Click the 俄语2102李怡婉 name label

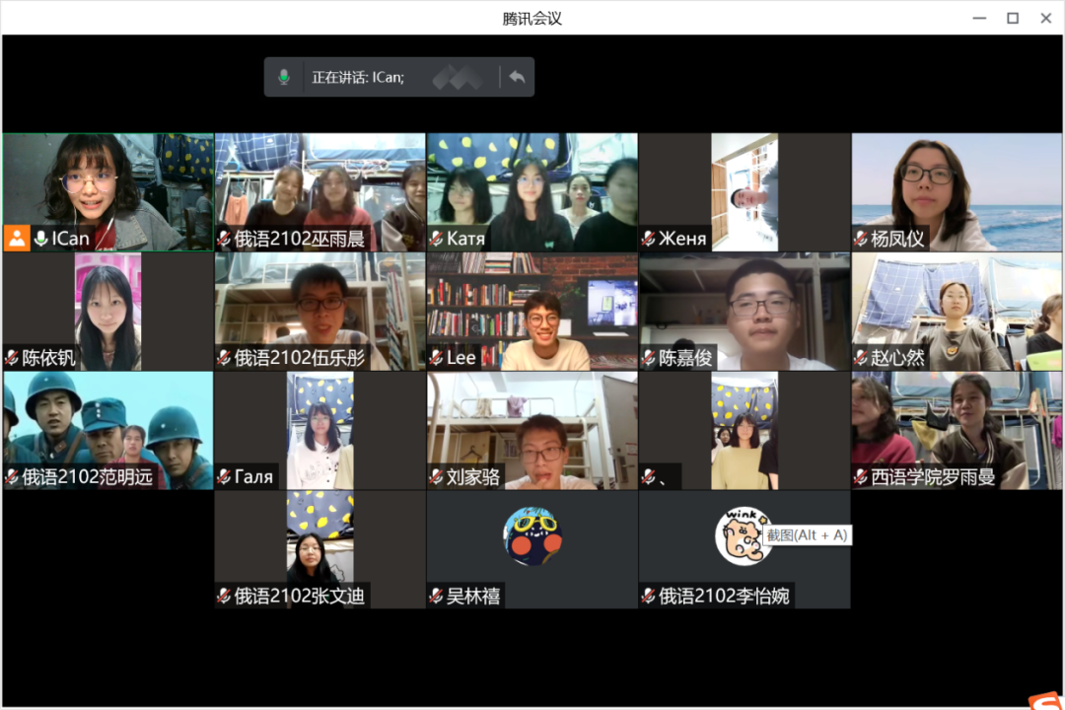724,596
